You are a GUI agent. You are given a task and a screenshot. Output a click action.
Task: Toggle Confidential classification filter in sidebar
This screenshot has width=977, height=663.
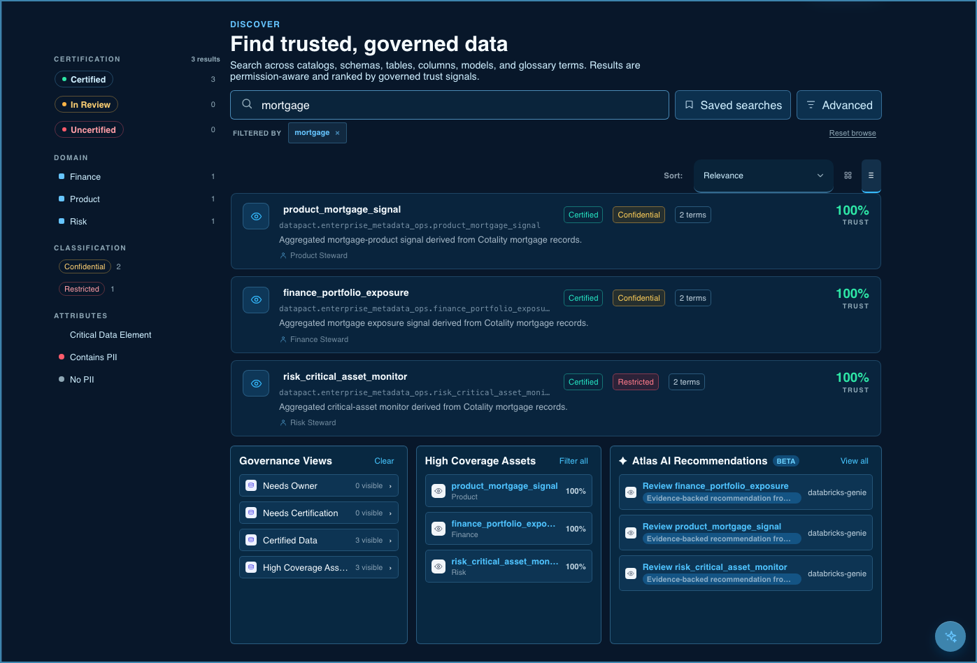click(85, 266)
